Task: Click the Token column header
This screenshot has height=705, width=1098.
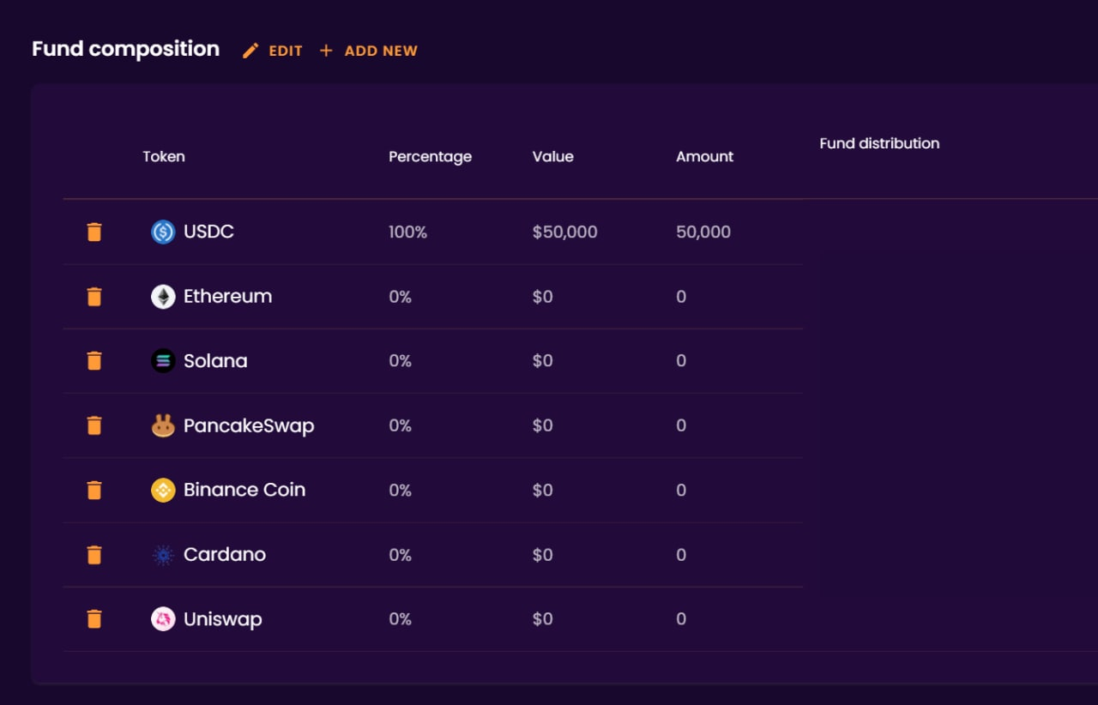Action: (164, 157)
